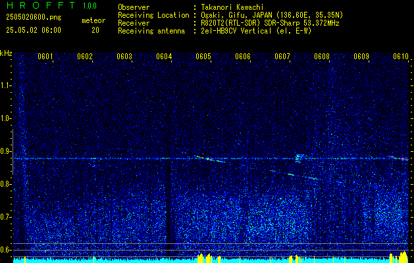Click the 0603 time marker
Screen dimensions: 414x263
pos(124,56)
